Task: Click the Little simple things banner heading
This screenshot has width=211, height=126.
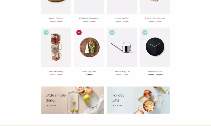Action: (x=56, y=98)
